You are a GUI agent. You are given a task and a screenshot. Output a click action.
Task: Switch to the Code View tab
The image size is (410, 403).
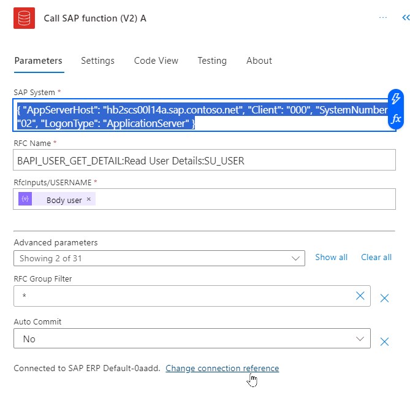tap(156, 61)
